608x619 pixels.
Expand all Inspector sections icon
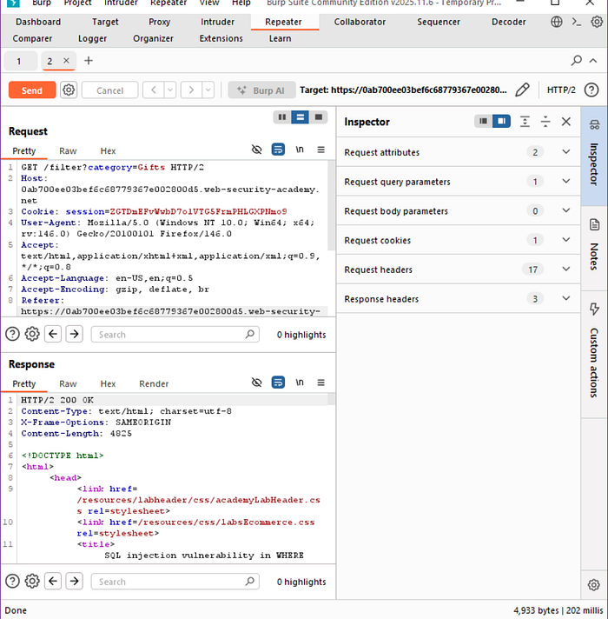coord(525,122)
